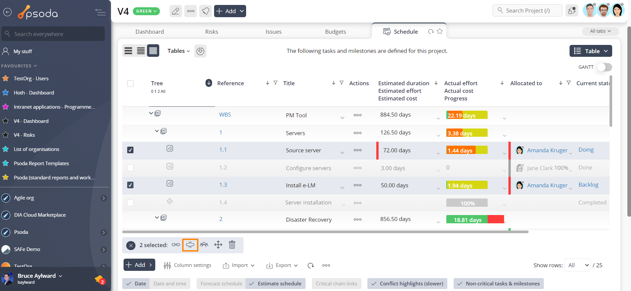Select the dense row density icon
The height and width of the screenshot is (291, 631).
153,51
